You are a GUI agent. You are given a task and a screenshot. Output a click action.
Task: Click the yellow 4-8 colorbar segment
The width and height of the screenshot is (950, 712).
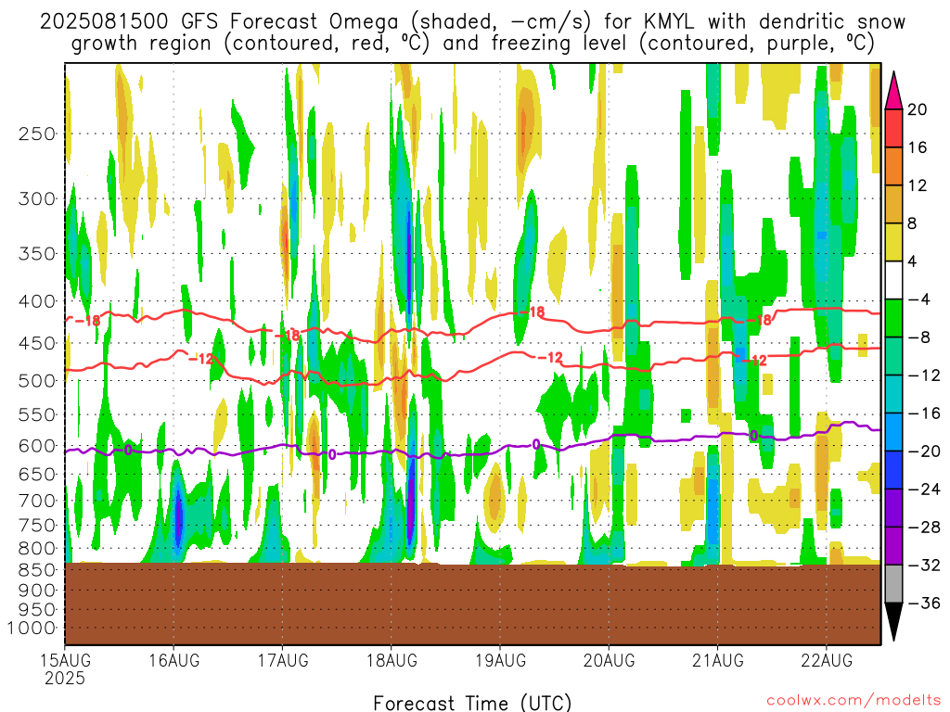coord(893,242)
